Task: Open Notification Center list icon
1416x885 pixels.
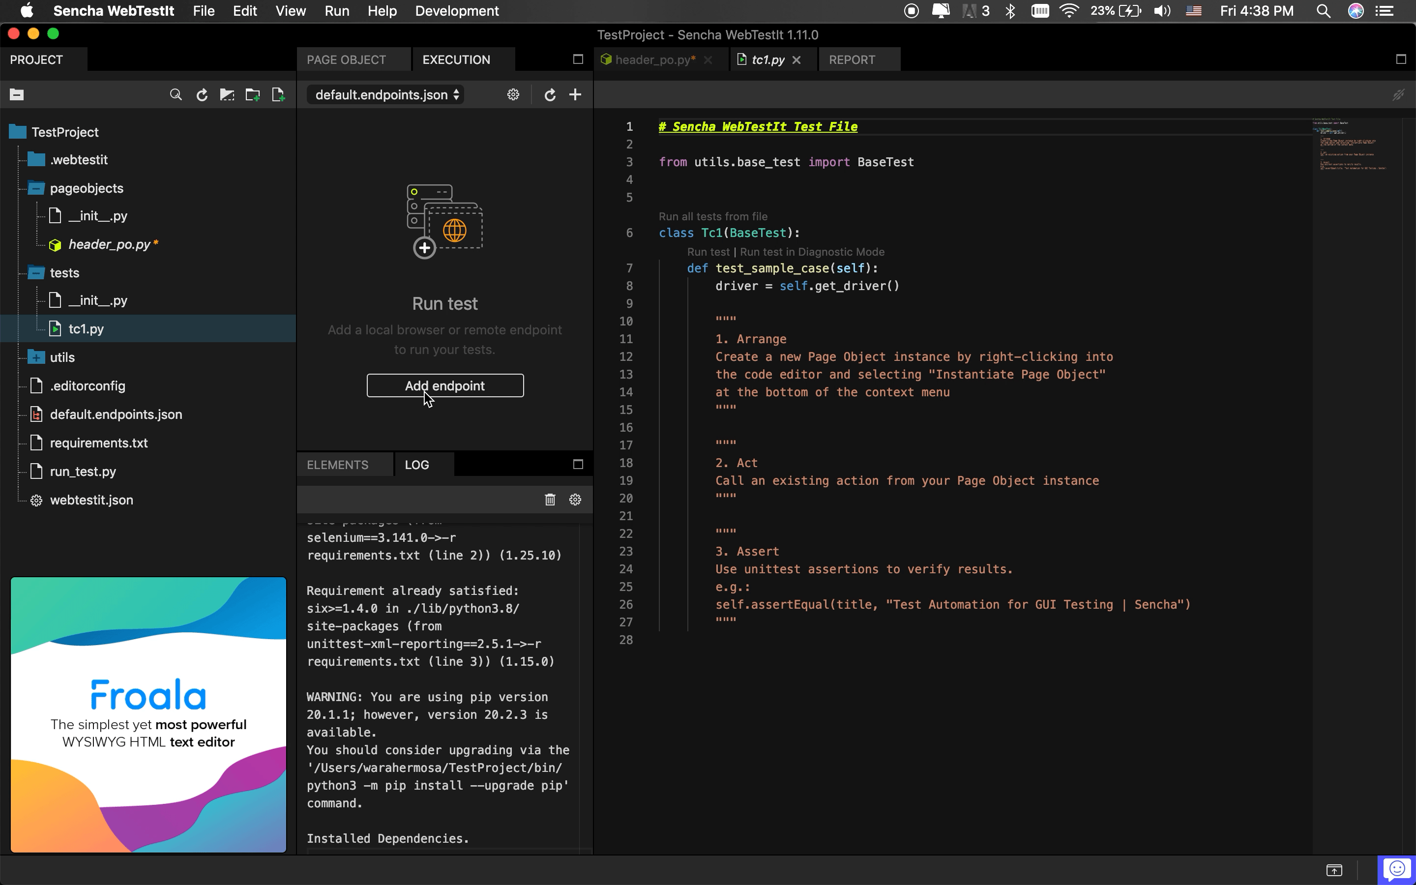Action: [x=1385, y=10]
